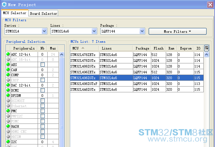Enable the FMC peripheral checkbox
215x147 pixels.
click(x=42, y=111)
